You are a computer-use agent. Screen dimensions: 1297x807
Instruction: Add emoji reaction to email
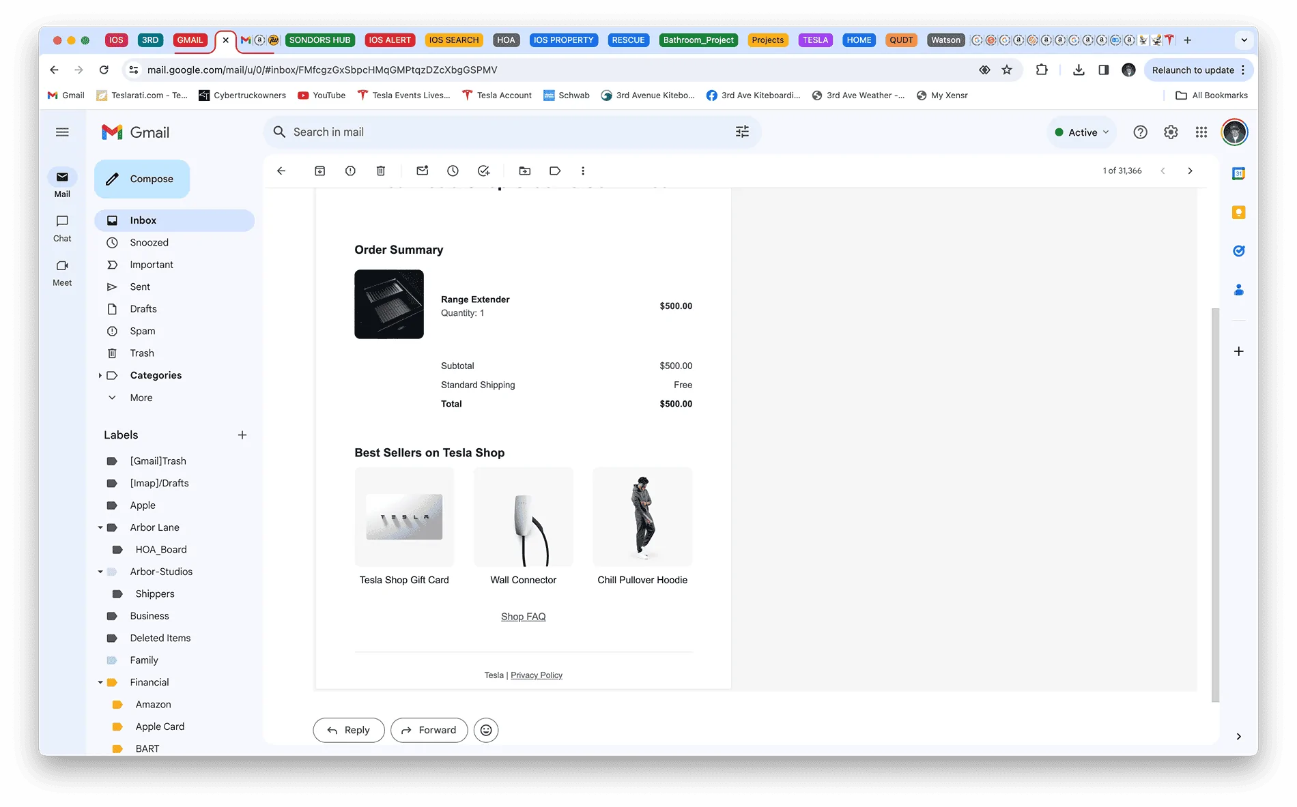click(486, 730)
